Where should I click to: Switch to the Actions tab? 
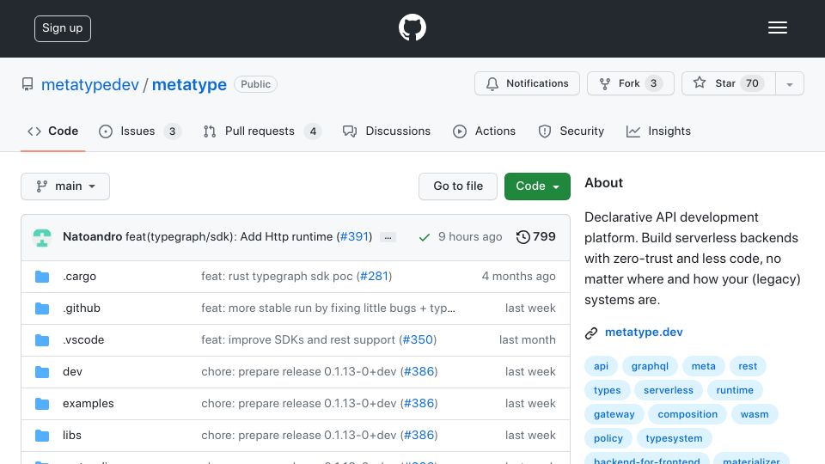click(484, 131)
